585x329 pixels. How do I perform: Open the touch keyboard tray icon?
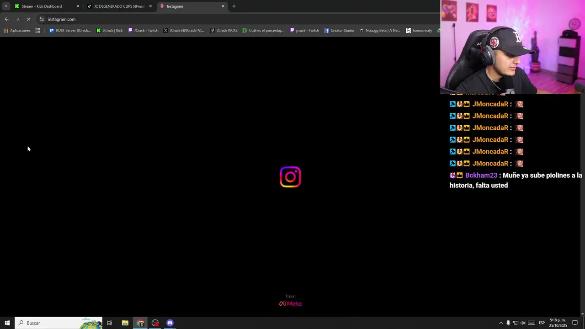coord(532,323)
